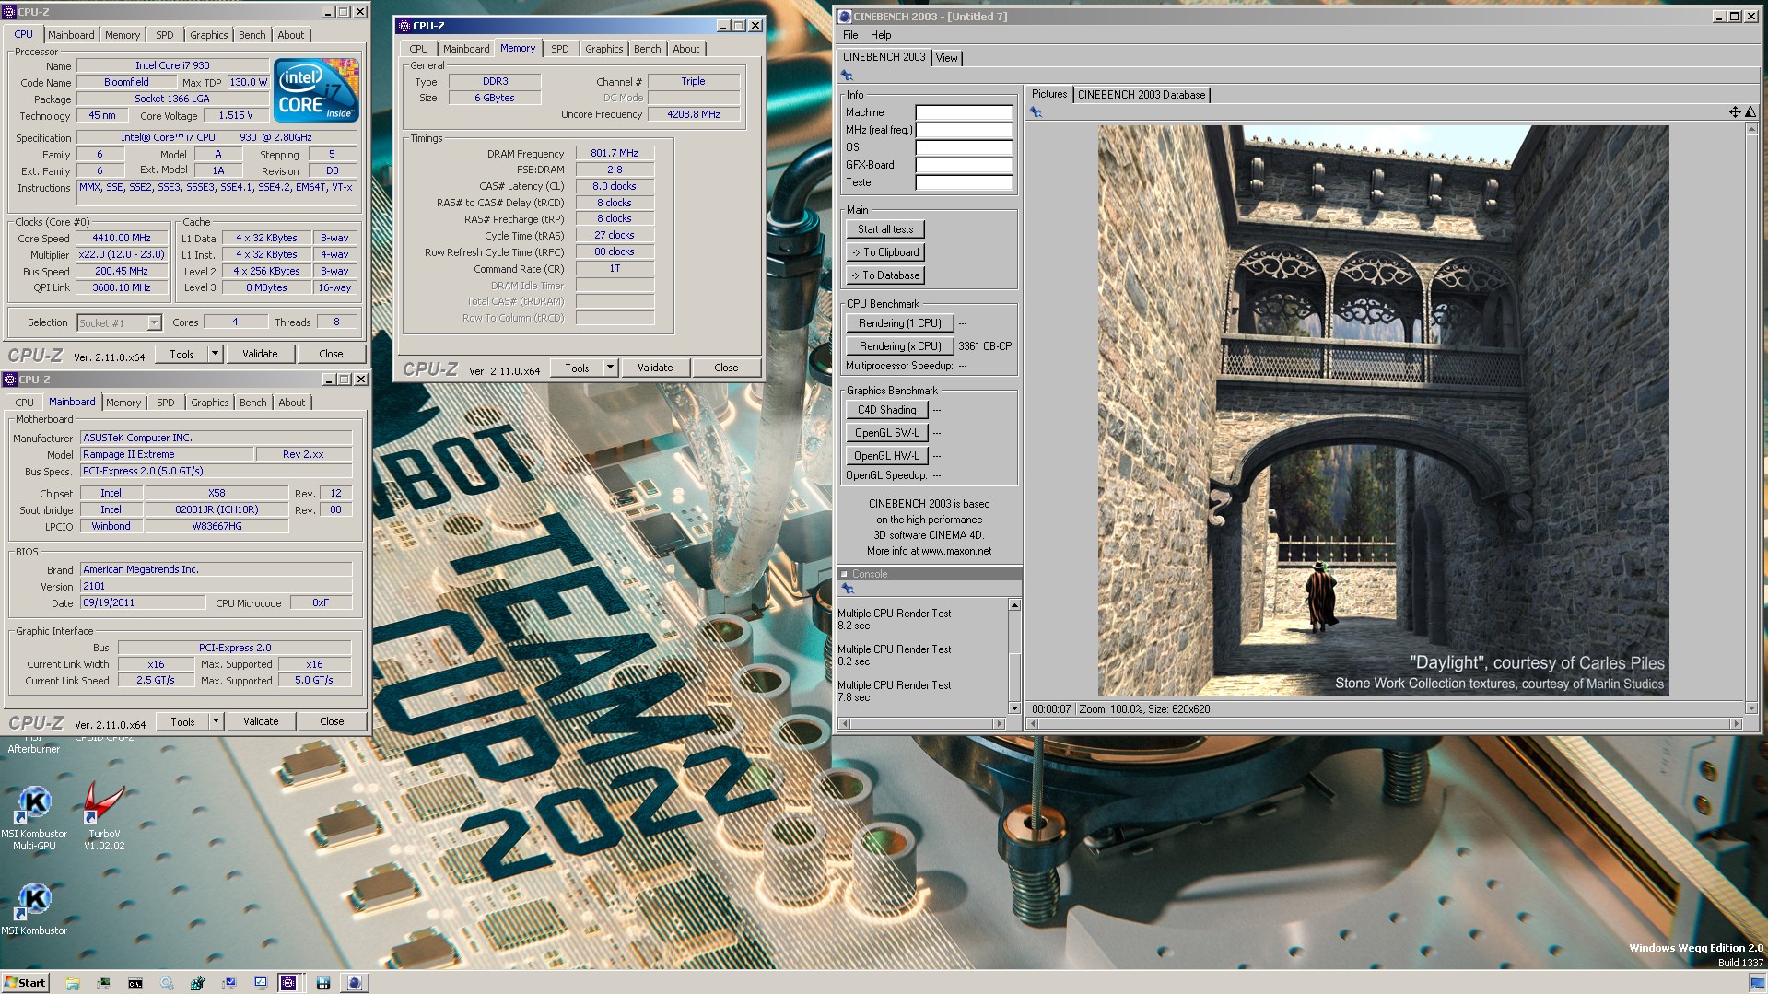Run Rendering (1 CPU) benchmark
Viewport: 1768px width, 994px height.
point(899,323)
